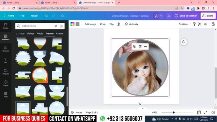Screen dimensions: 217x122
Task: Open the untitled design browser tab
Action: (x=96, y=3)
